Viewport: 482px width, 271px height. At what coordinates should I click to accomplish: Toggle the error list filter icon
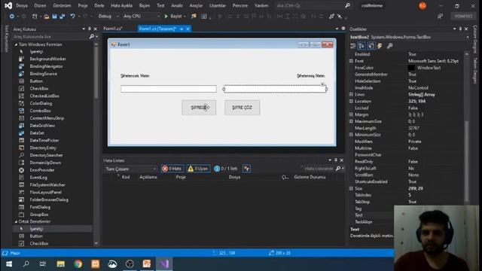(x=246, y=169)
